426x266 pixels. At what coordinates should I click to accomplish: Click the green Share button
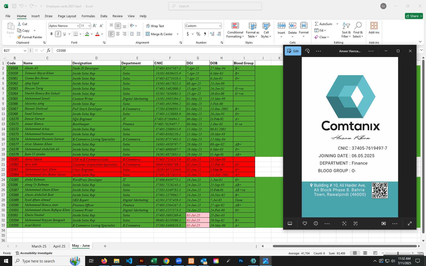414,16
